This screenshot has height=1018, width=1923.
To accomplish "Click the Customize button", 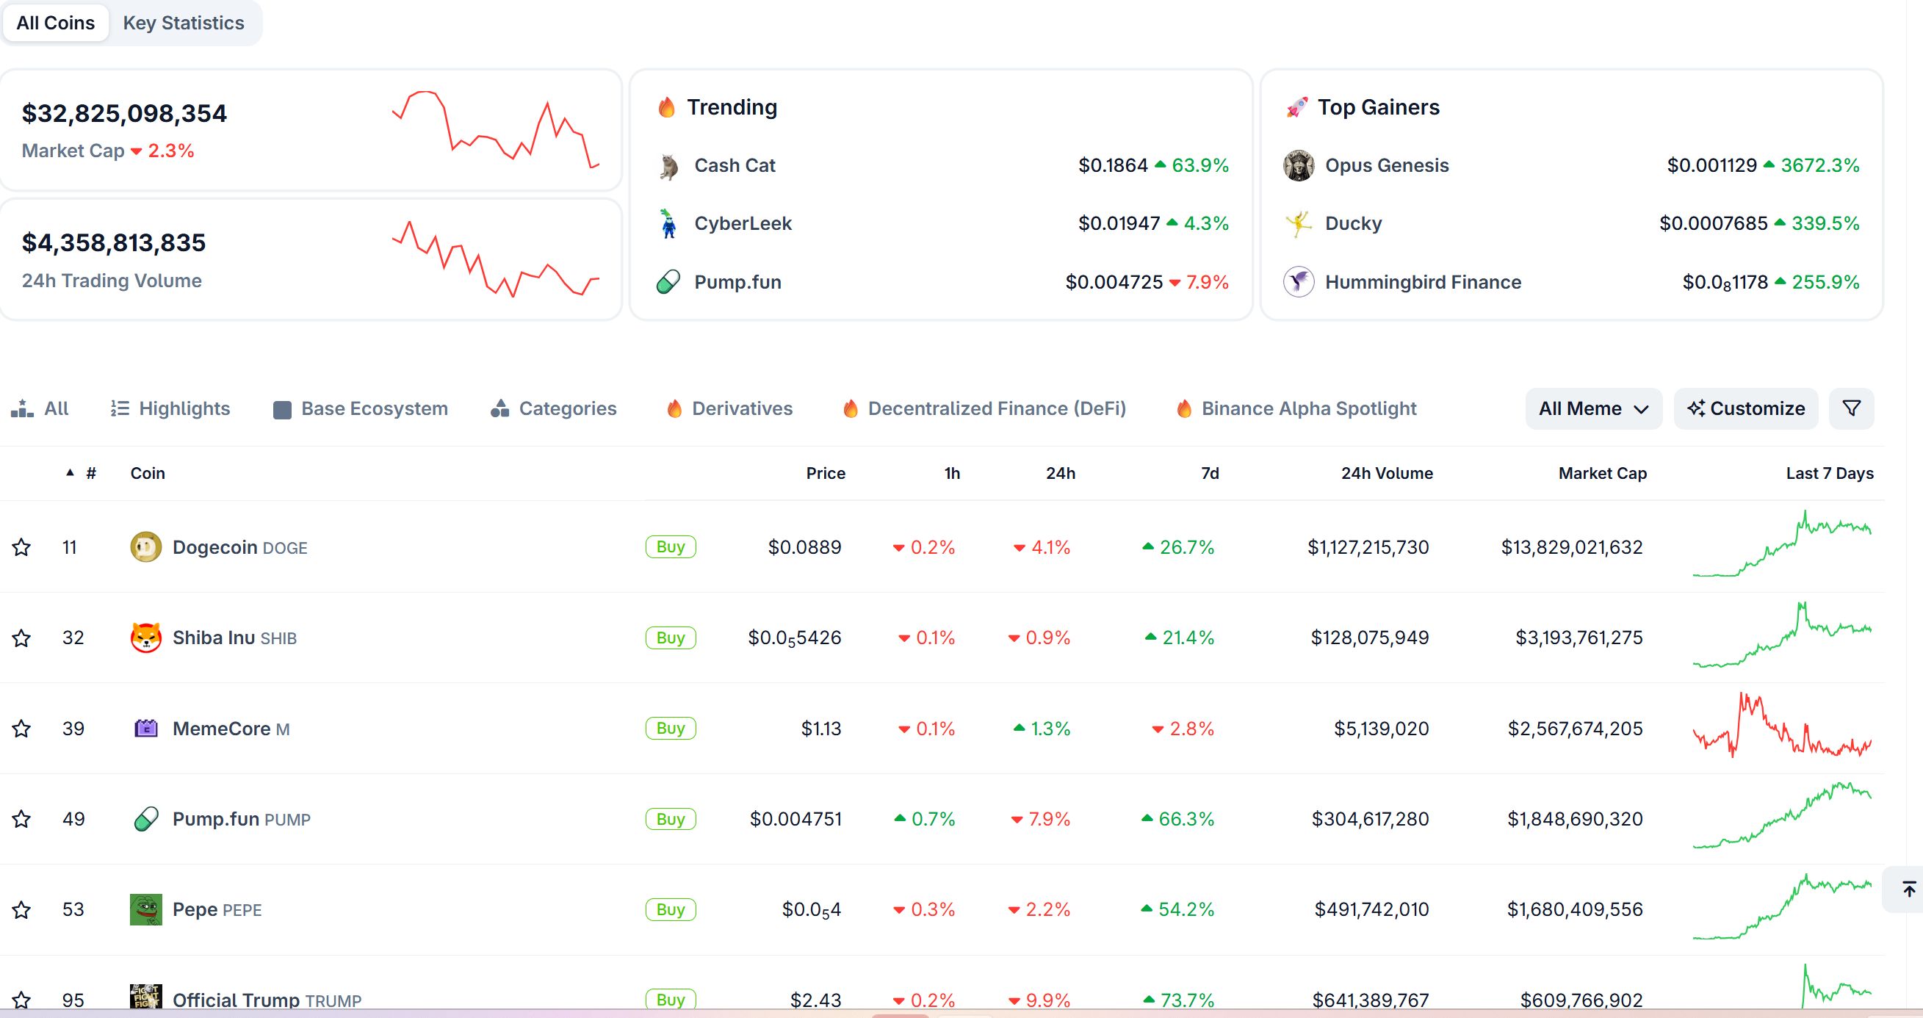I will click(x=1746, y=408).
